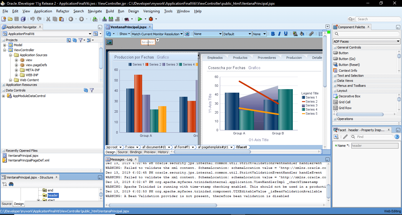
Task: Apply italic formatting in the editor toolbar
Action: (x=279, y=34)
